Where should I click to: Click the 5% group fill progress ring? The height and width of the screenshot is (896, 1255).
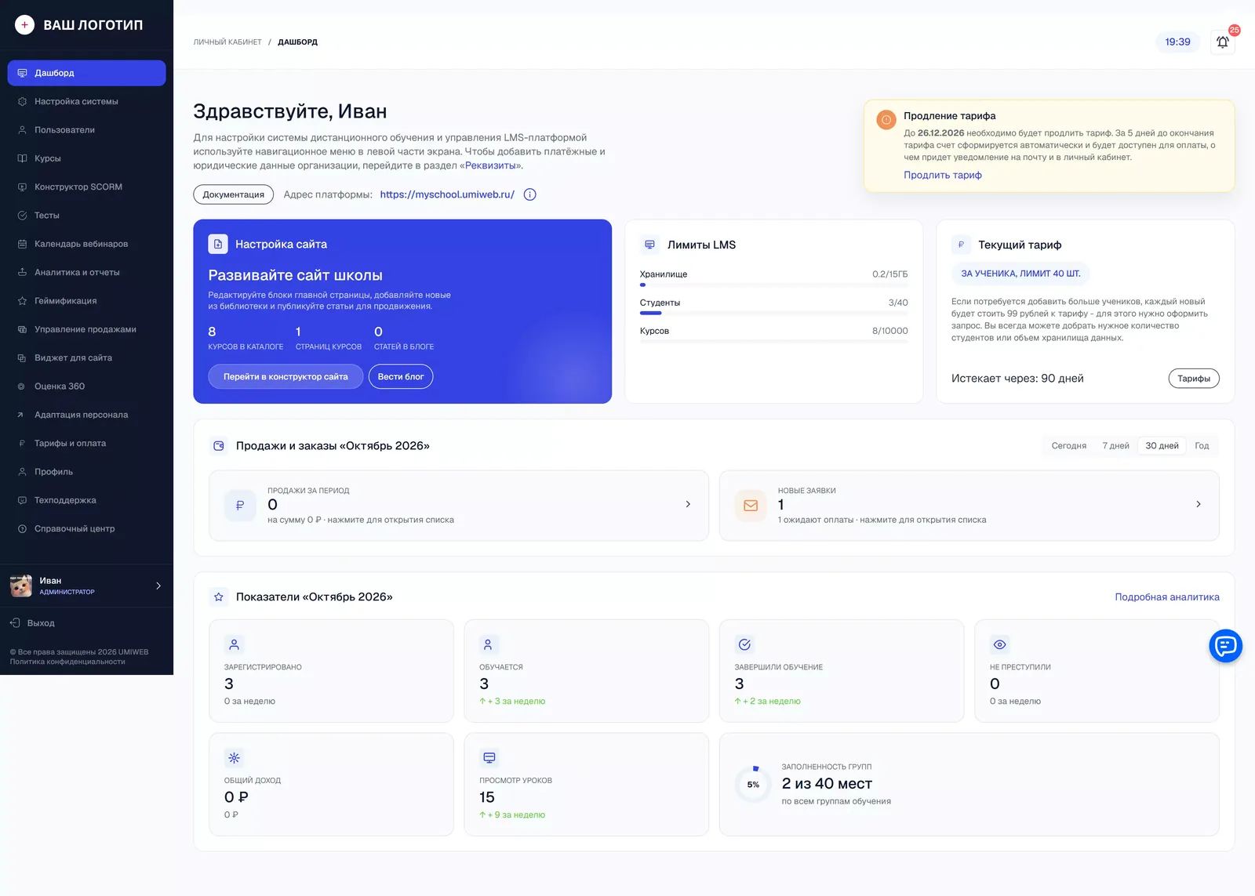[753, 784]
